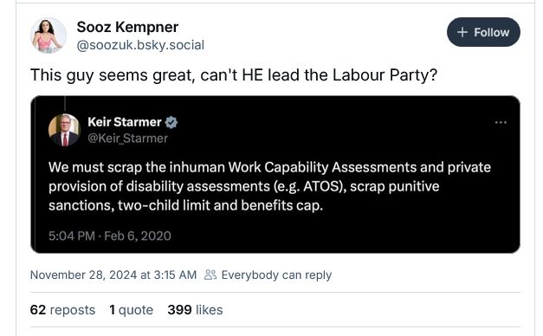Click the November 28, 2024 post date
This screenshot has width=543, height=336.
tap(113, 275)
